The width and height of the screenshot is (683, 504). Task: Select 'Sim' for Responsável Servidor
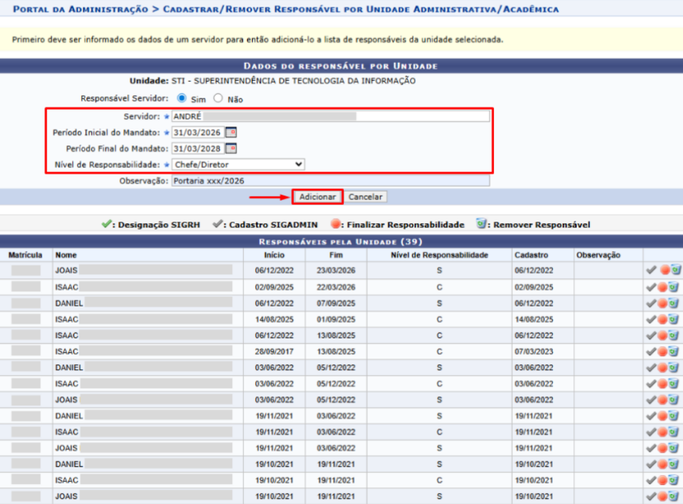point(182,99)
